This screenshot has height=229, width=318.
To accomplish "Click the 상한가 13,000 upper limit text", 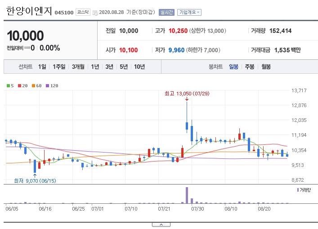I will tap(207, 31).
